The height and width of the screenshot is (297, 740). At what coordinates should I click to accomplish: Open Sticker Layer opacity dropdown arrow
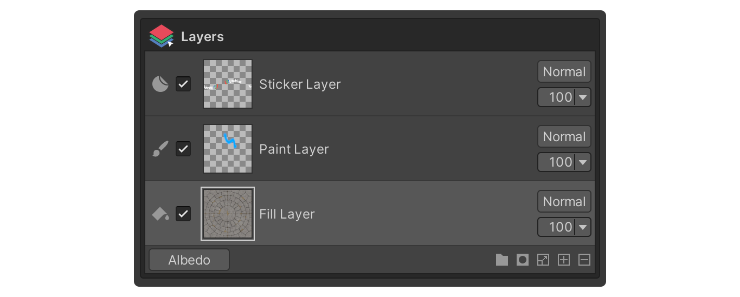point(583,97)
